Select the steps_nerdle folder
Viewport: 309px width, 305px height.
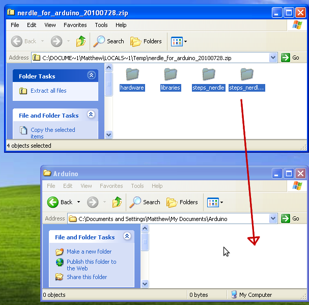[x=209, y=80]
